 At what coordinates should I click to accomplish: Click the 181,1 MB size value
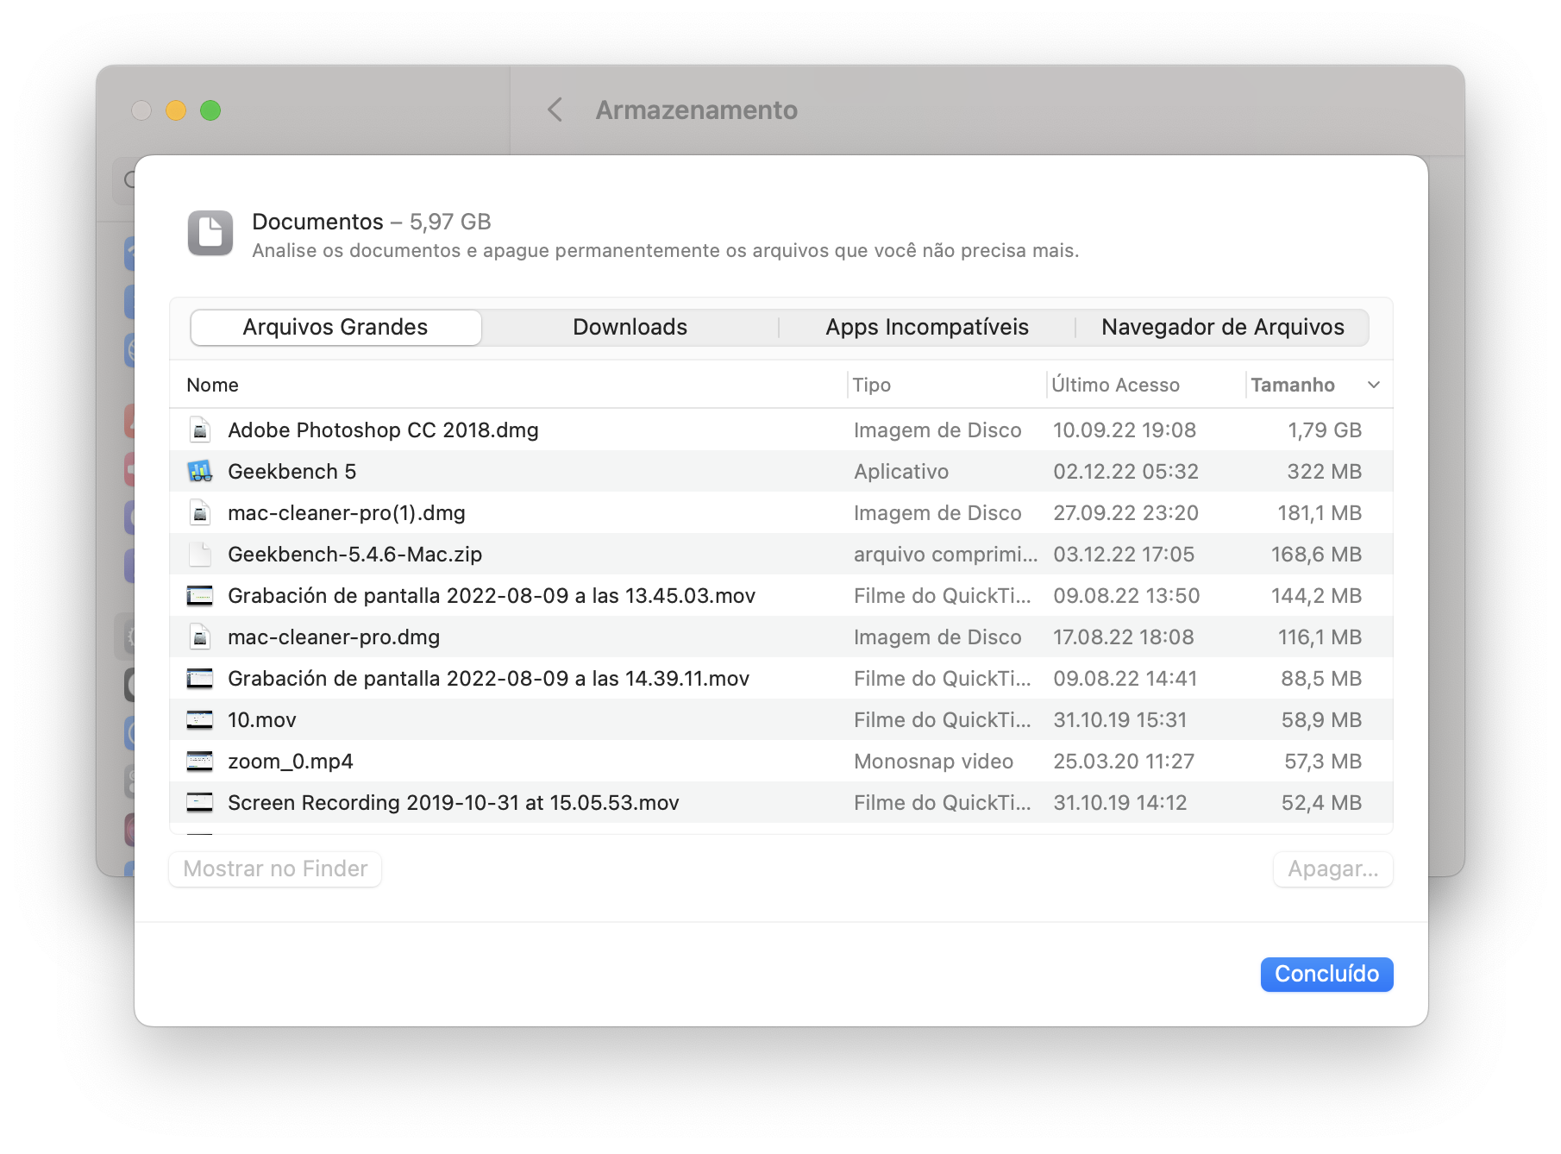(1320, 512)
